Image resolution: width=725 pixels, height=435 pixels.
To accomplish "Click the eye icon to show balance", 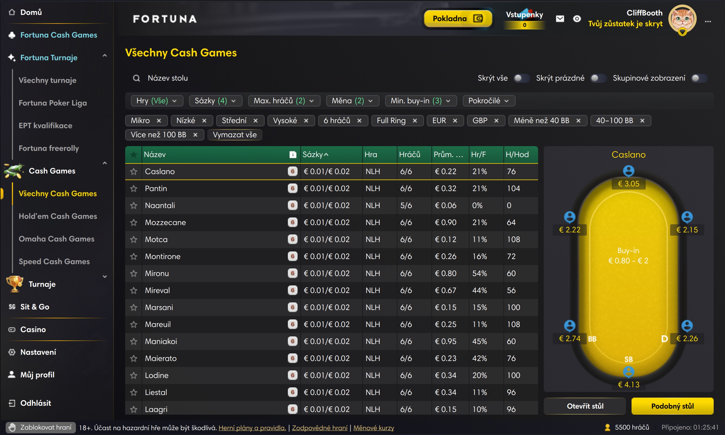I will click(577, 19).
